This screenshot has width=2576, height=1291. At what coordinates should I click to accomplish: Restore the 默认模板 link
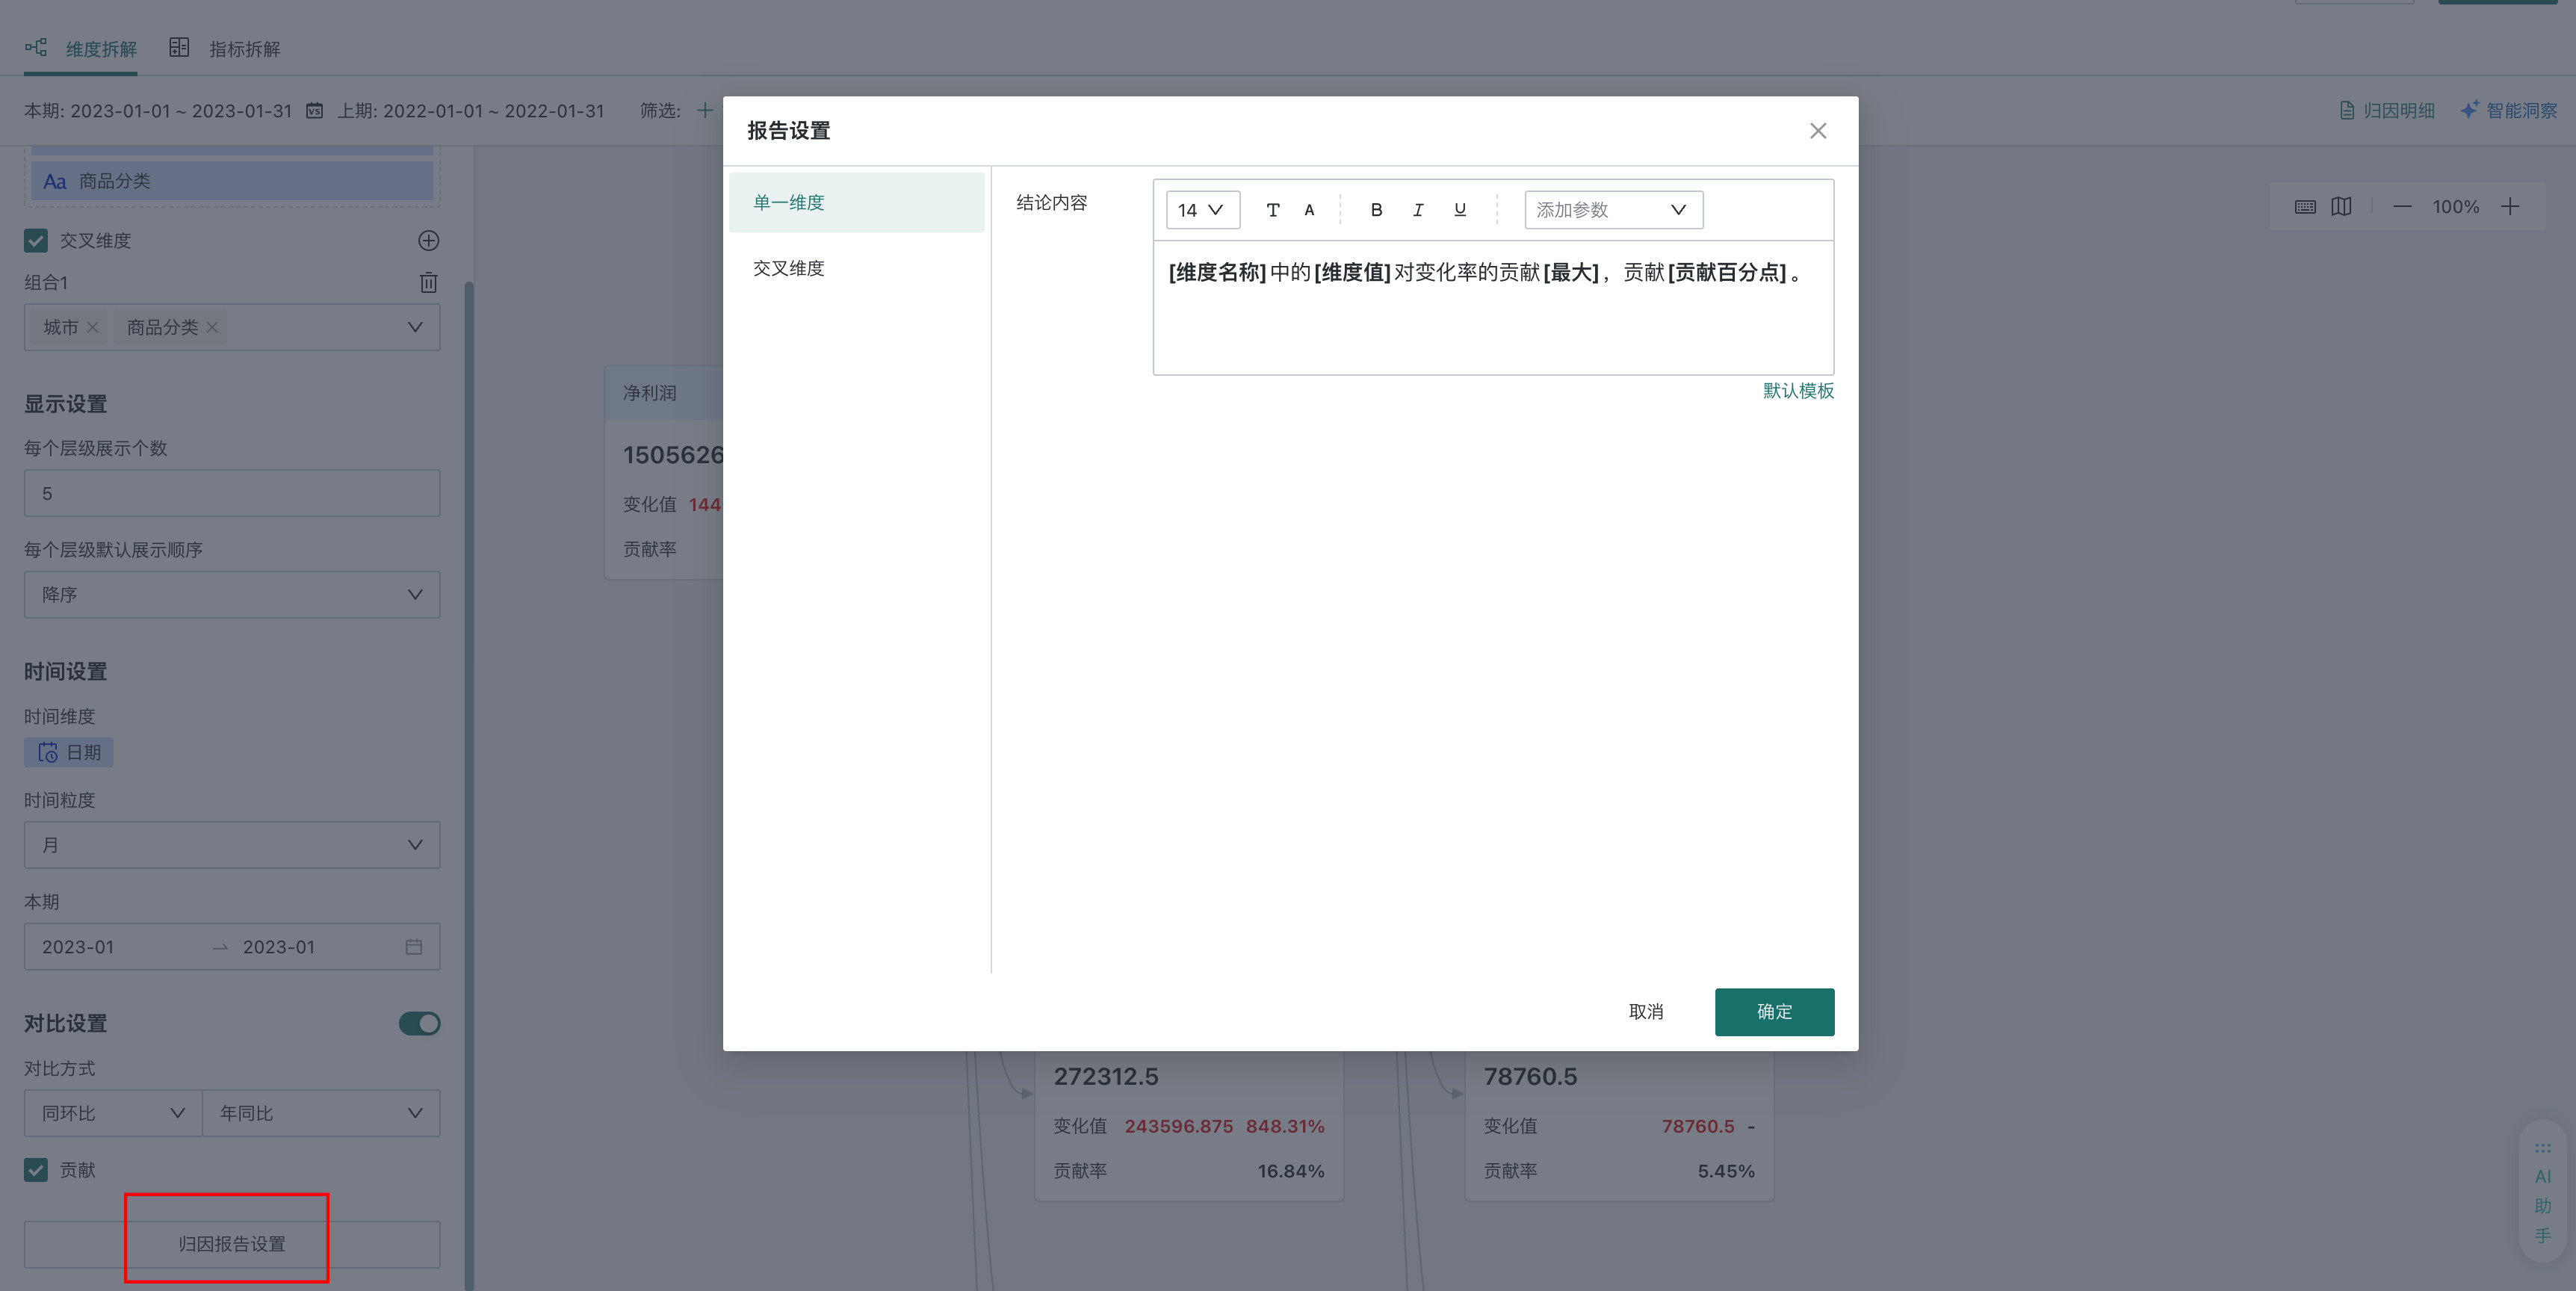[1798, 391]
